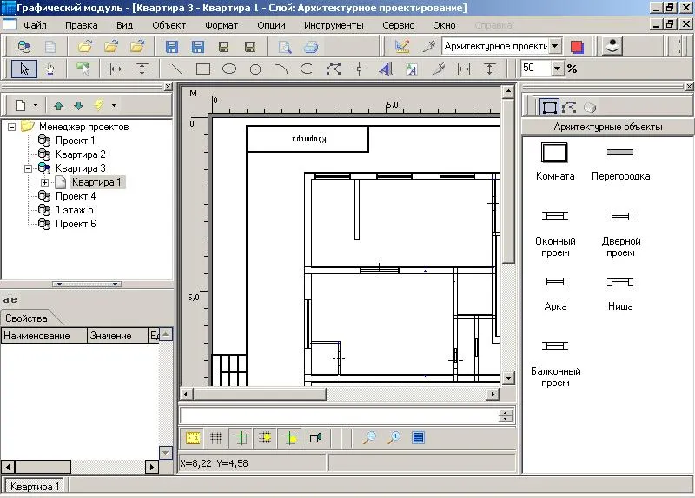The image size is (695, 498).
Task: Toggle the yellow-highlighted grid snap button
Action: coord(265,438)
